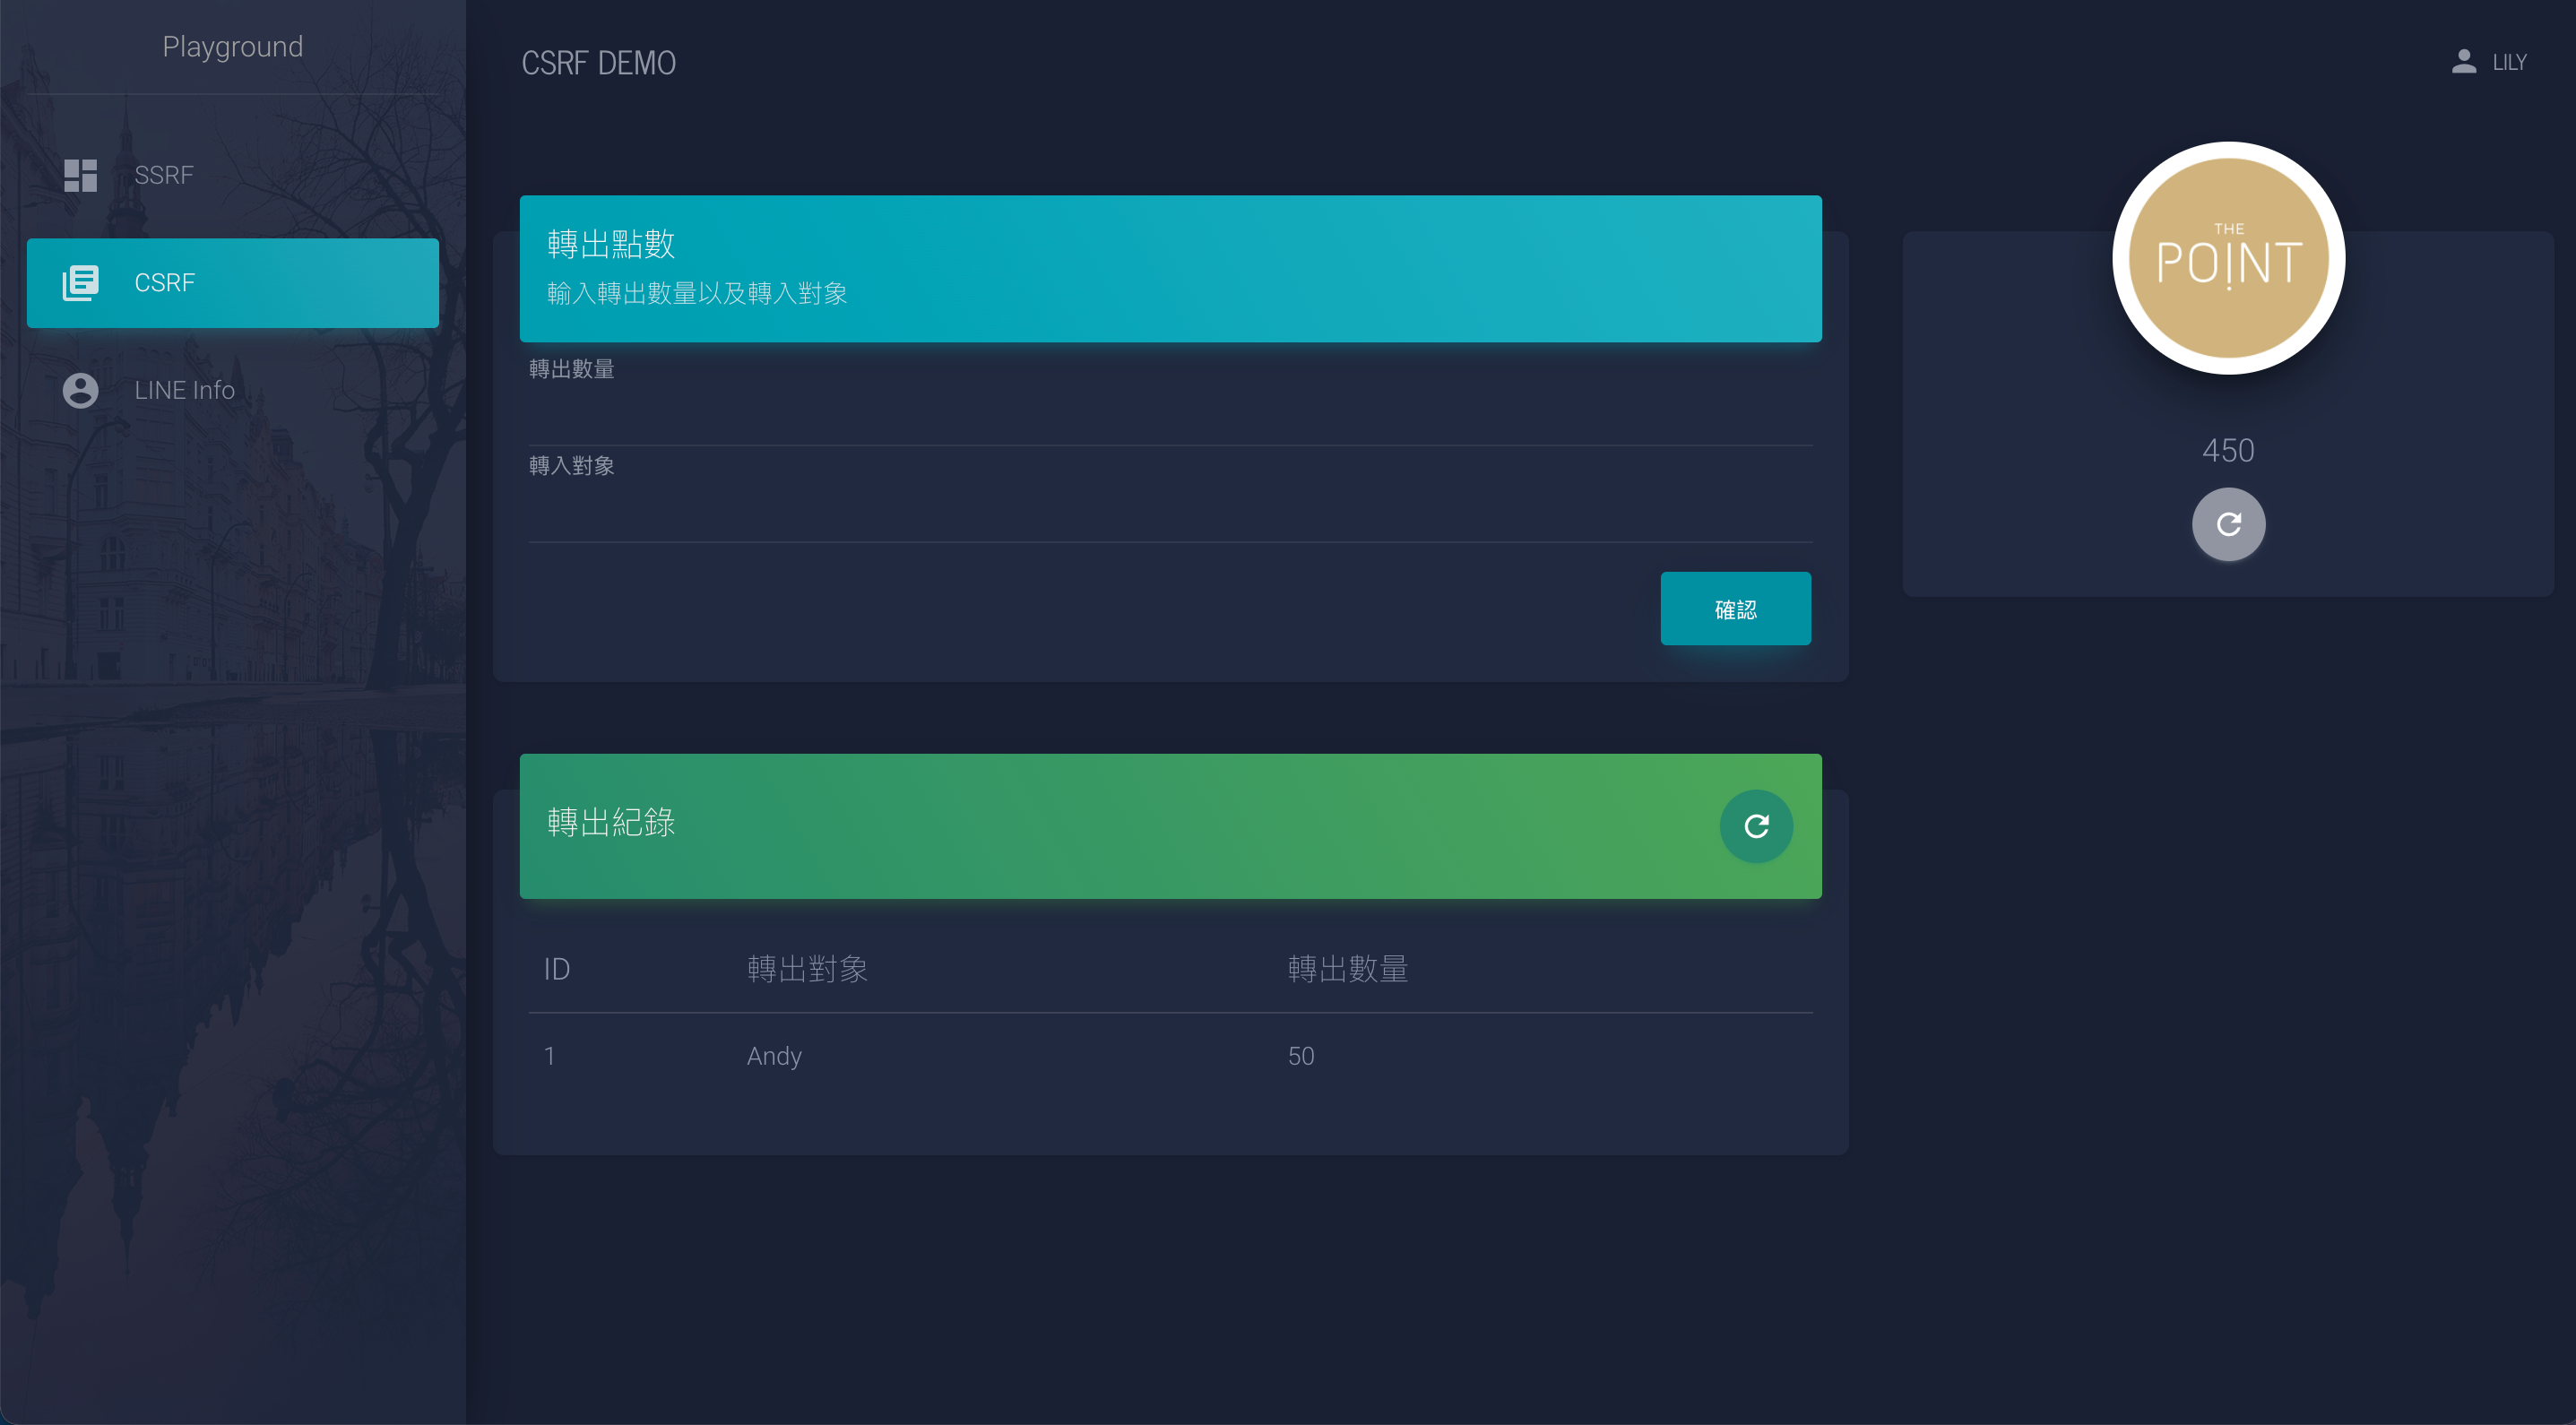Click the 轉出對象 column header
The height and width of the screenshot is (1425, 2576).
[807, 969]
